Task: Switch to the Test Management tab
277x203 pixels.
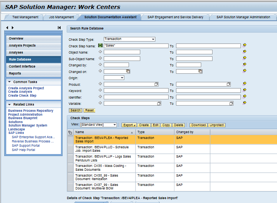Action: [x=25, y=17]
